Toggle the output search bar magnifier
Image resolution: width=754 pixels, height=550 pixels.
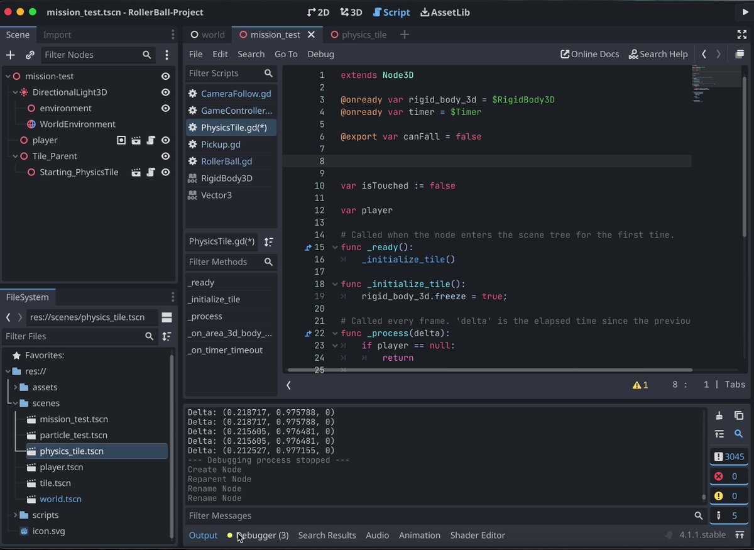(739, 434)
